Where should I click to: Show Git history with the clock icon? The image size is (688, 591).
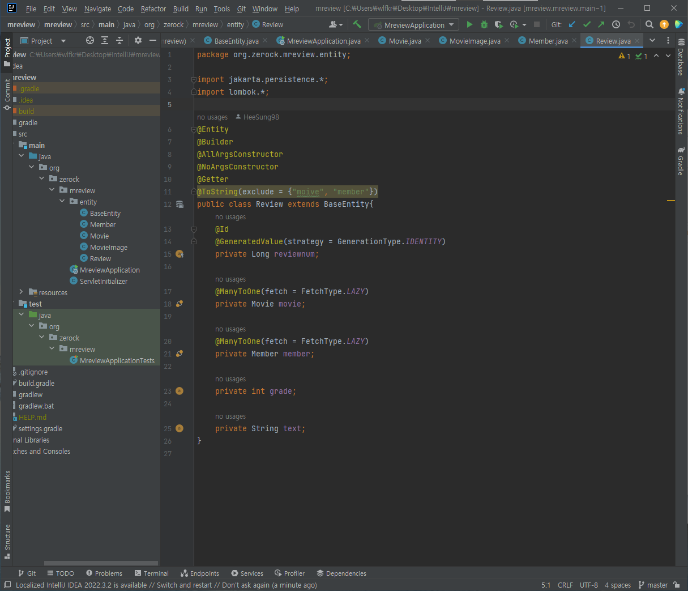point(616,24)
